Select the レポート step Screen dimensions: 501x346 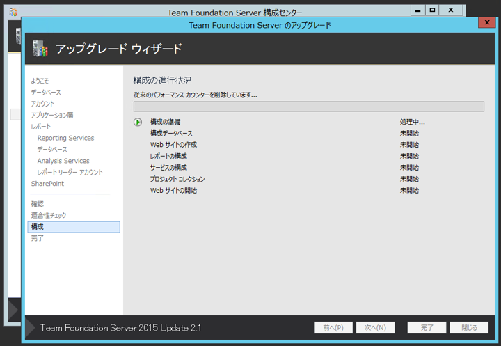pyautogui.click(x=41, y=127)
